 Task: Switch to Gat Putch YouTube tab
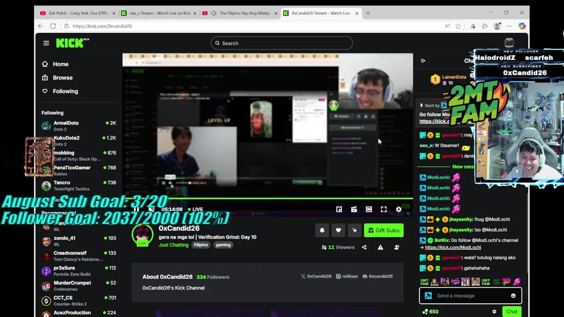point(78,13)
